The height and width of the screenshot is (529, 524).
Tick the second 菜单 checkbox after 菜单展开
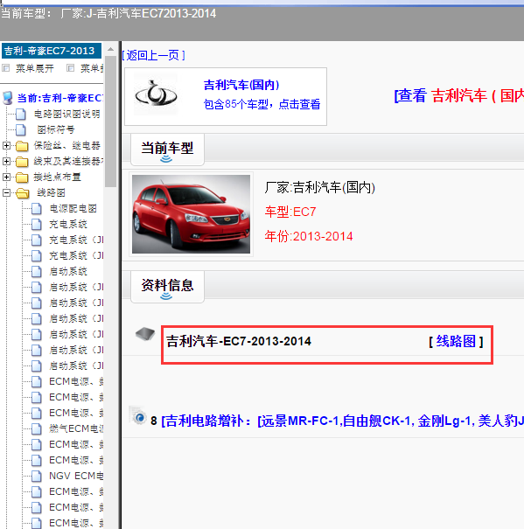click(70, 68)
